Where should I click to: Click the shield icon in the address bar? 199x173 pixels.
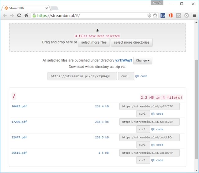pos(149,15)
